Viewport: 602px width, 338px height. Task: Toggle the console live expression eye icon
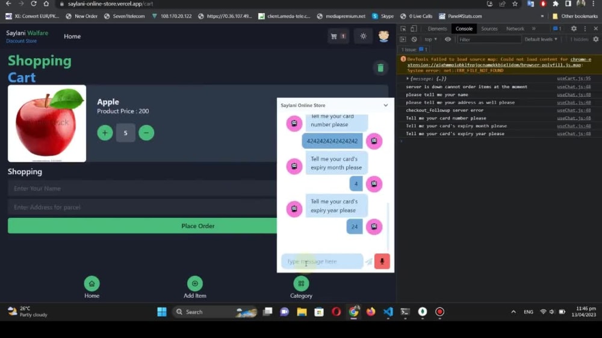click(x=448, y=40)
